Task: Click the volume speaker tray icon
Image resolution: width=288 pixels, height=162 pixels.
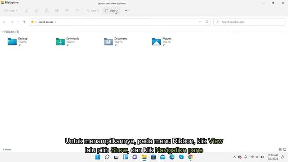Action: (x=257, y=157)
